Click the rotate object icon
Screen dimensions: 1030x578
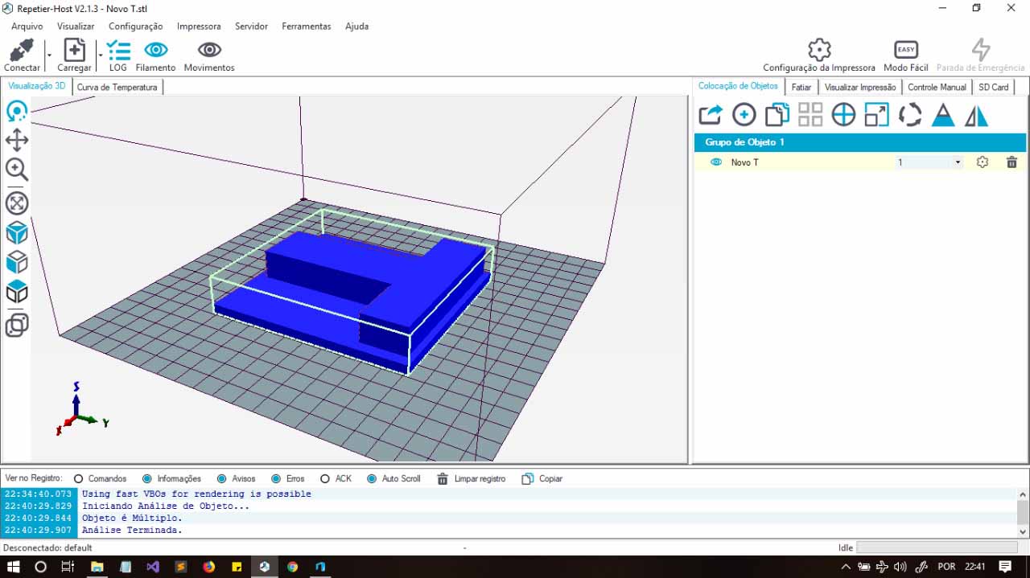[910, 115]
